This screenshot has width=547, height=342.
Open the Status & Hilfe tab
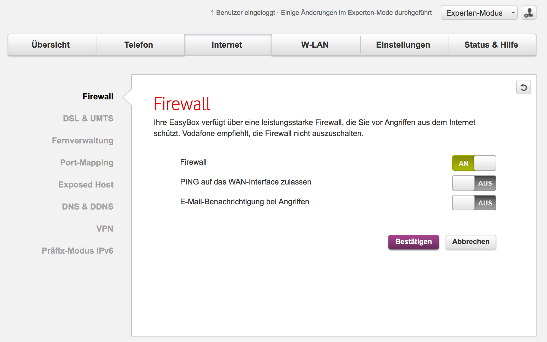(x=492, y=45)
